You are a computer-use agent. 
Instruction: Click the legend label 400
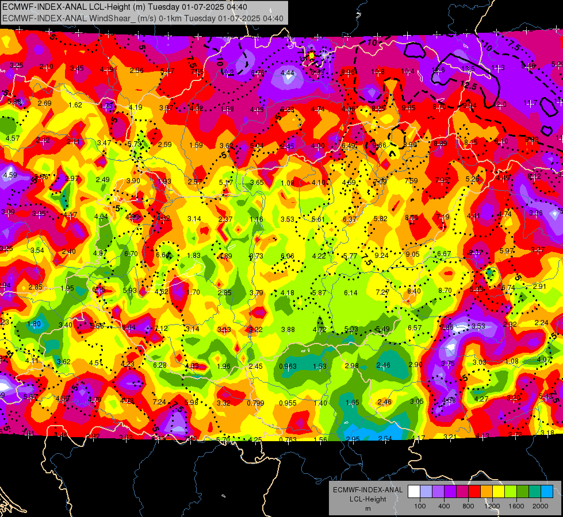tap(444, 506)
